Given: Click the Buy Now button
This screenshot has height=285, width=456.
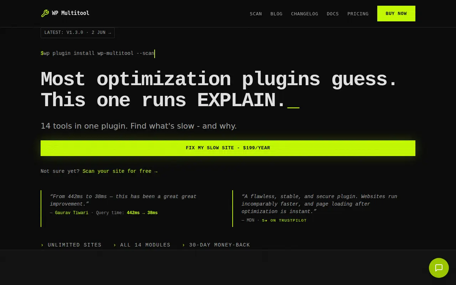Looking at the screenshot, I should click(x=396, y=14).
